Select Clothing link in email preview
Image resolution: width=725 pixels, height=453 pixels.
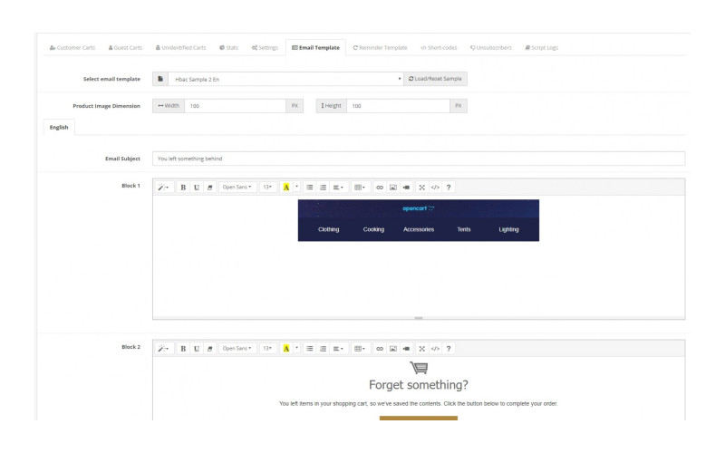[328, 229]
